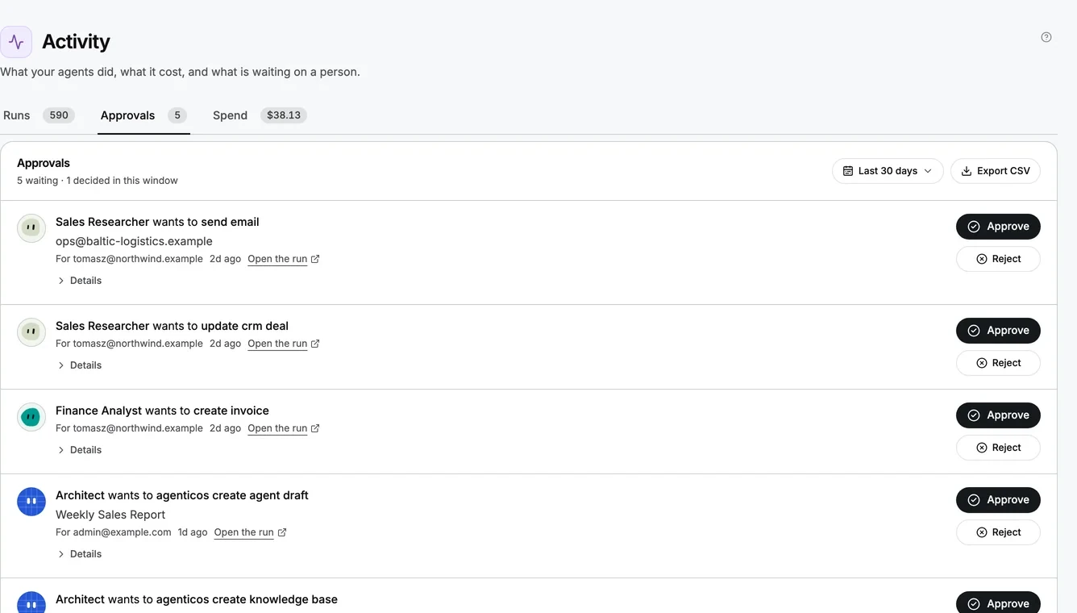Click the external-link icon beside the send email row's 'Open the run'
Image resolution: width=1077 pixels, height=613 pixels.
pos(315,259)
